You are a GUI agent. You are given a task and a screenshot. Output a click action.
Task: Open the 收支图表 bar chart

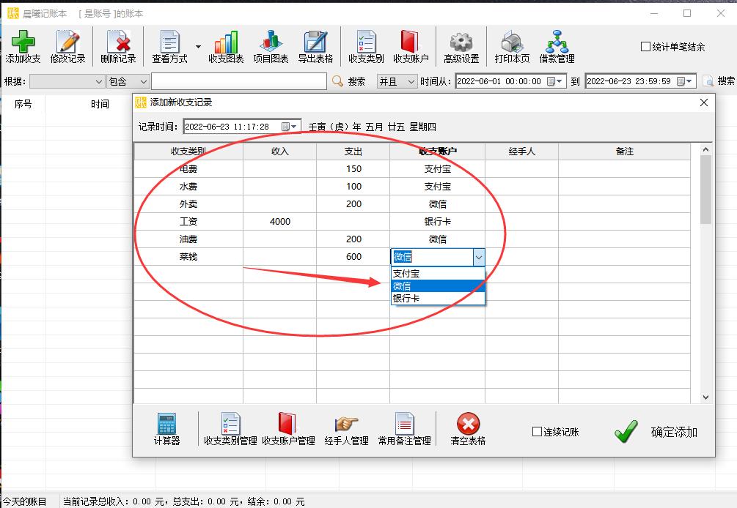[226, 46]
